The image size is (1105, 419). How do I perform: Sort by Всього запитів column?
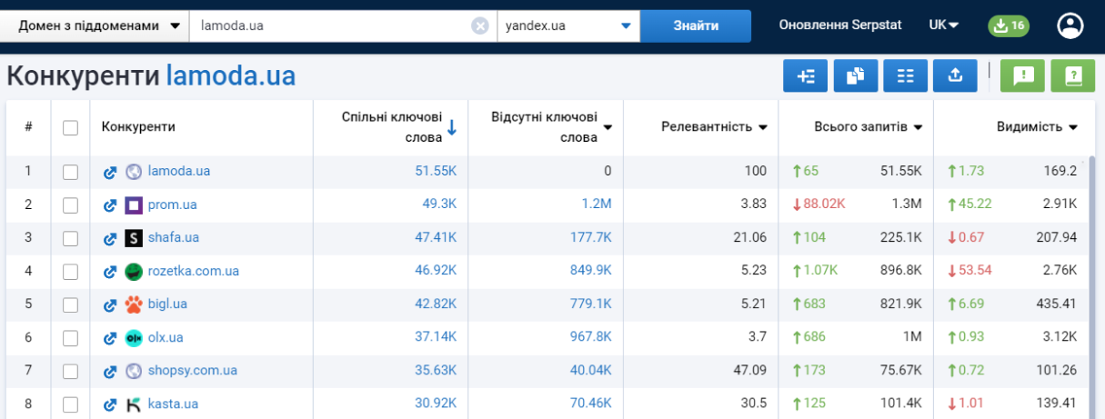[x=869, y=127]
